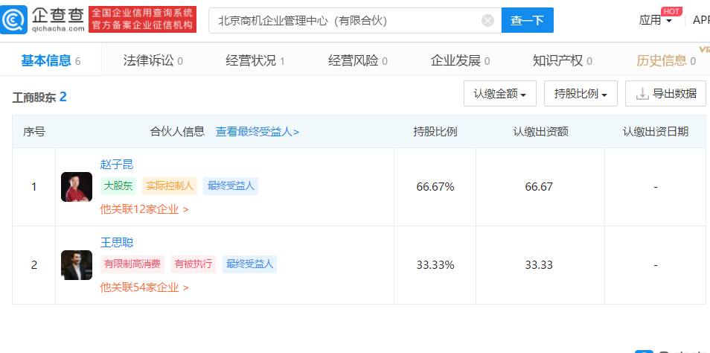The image size is (710, 353).
Task: Expand the 认缴金额 filter dropdown
Action: 500,94
